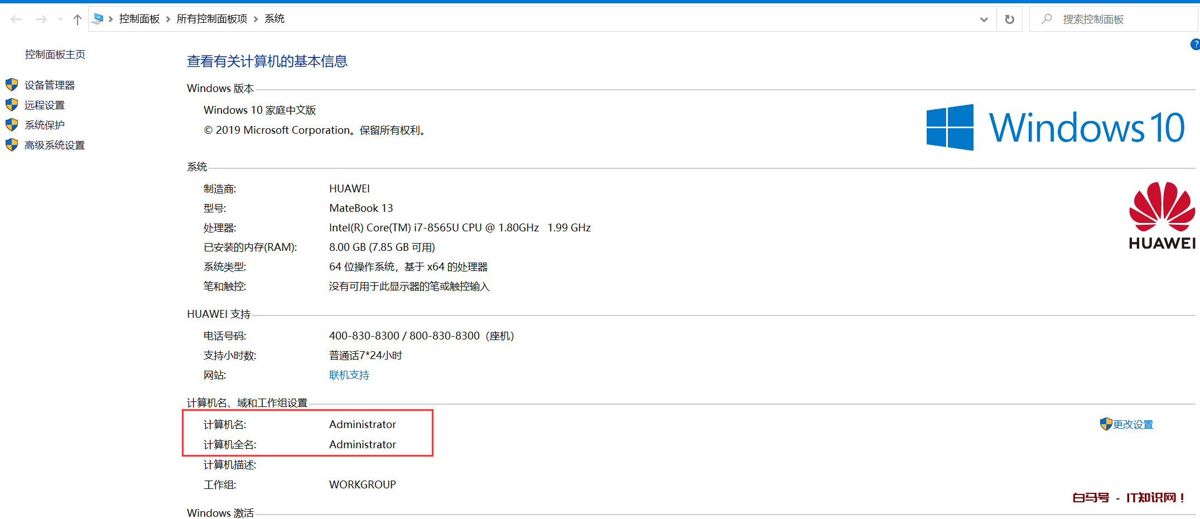Image resolution: width=1200 pixels, height=519 pixels.
Task: Open the address bar history dropdown chevron
Action: tap(984, 18)
